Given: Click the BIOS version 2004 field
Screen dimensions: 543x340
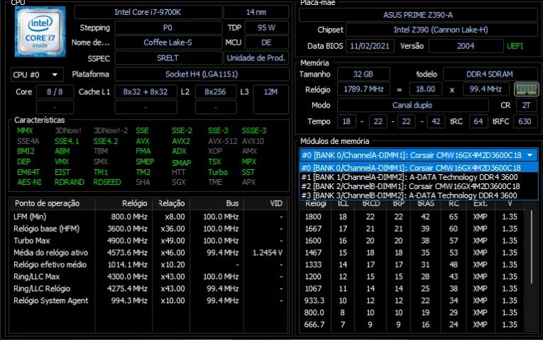Looking at the screenshot, I should [x=466, y=46].
